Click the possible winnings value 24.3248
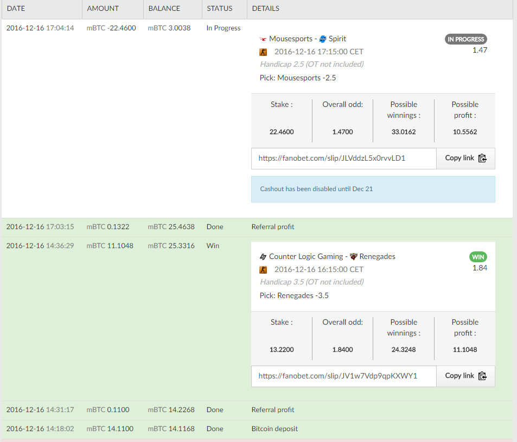The width and height of the screenshot is (517, 442). 404,350
